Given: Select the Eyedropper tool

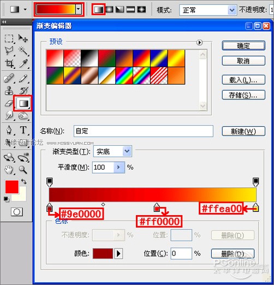Looking at the screenshot, I should [23, 63].
